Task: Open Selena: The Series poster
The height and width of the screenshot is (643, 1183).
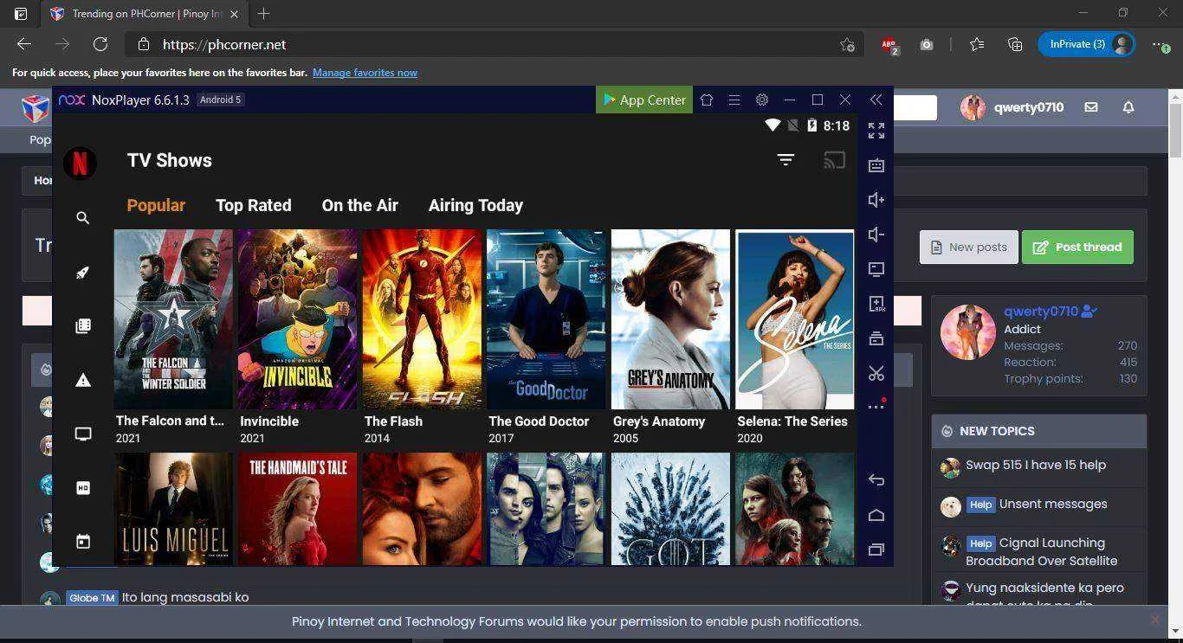Action: pyautogui.click(x=794, y=319)
